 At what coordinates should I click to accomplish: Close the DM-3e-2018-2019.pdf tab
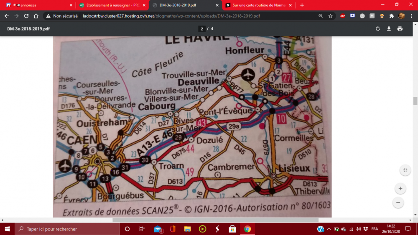(217, 5)
